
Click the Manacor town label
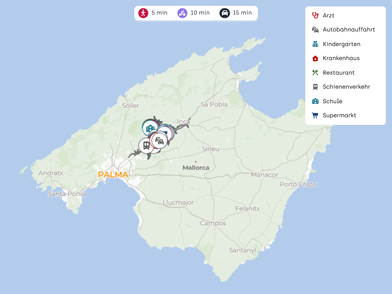[264, 175]
